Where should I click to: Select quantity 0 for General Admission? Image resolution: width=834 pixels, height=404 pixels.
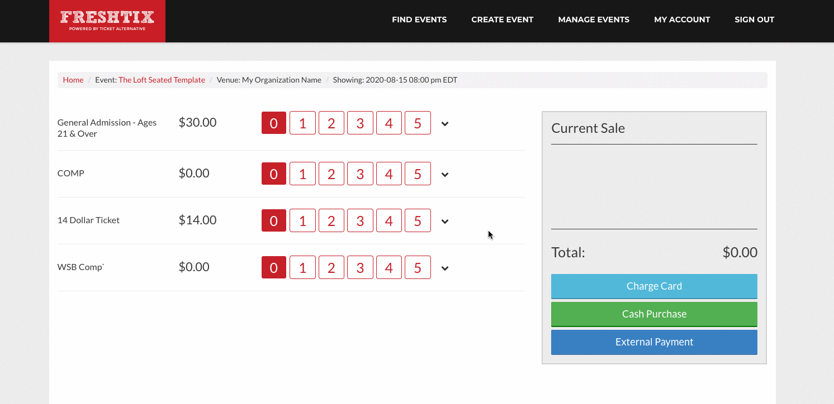click(x=274, y=123)
